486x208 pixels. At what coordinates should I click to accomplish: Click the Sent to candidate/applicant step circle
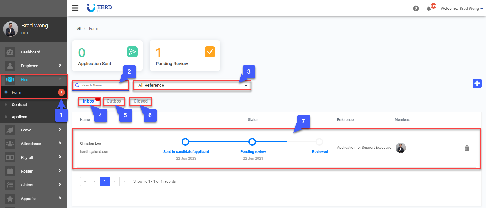click(185, 142)
